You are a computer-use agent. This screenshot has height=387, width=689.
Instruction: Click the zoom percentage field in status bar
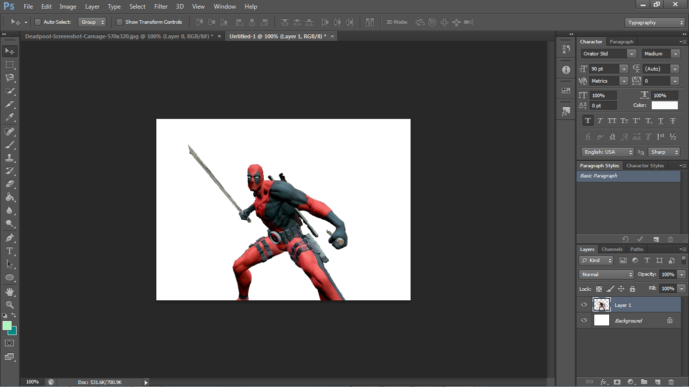[32, 382]
